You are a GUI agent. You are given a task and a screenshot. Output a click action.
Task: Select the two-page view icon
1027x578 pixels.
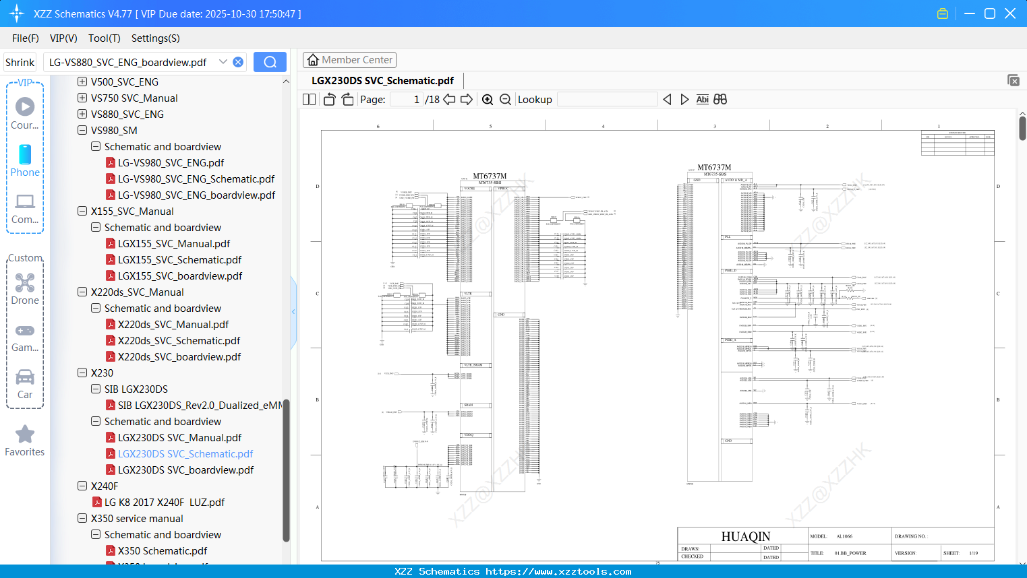[308, 99]
